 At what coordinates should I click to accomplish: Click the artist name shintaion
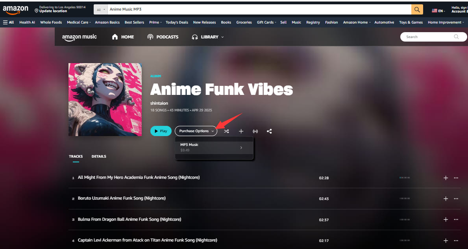pos(159,103)
